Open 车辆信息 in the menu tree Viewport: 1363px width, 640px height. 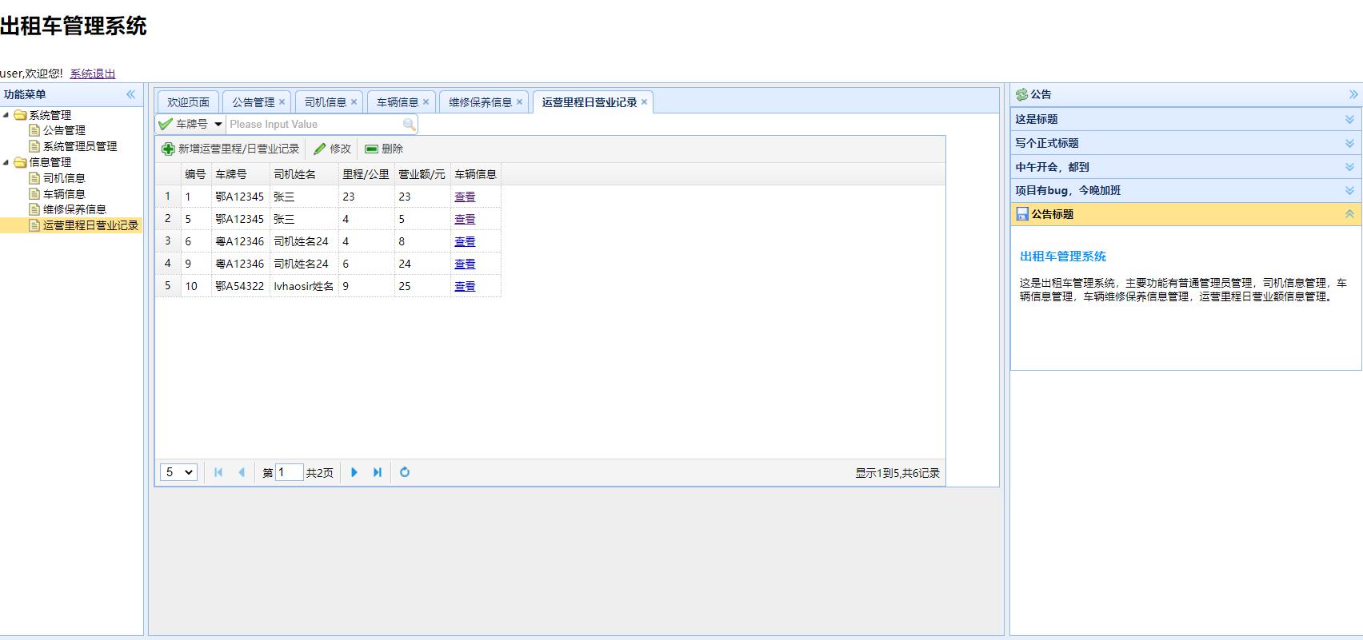(x=64, y=194)
